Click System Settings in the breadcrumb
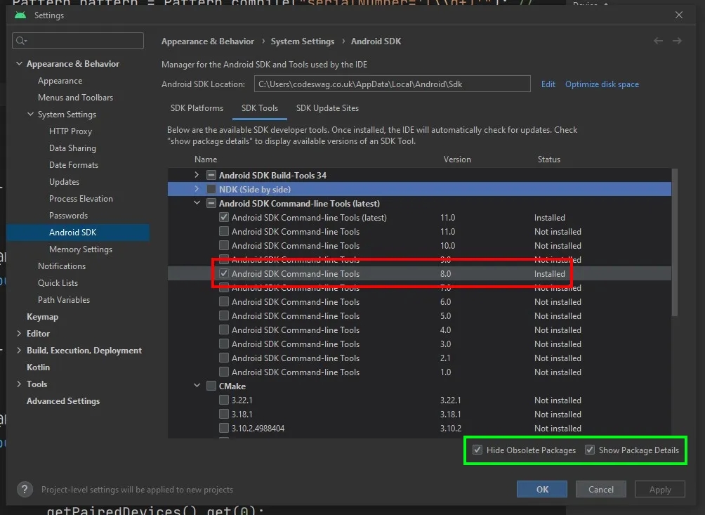Image resolution: width=705 pixels, height=515 pixels. 303,41
